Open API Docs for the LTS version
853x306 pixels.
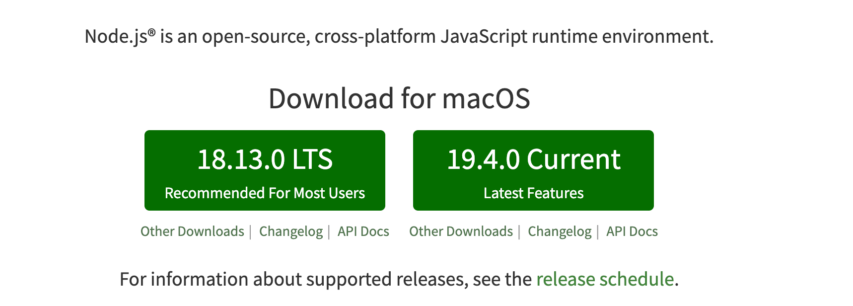click(x=363, y=231)
